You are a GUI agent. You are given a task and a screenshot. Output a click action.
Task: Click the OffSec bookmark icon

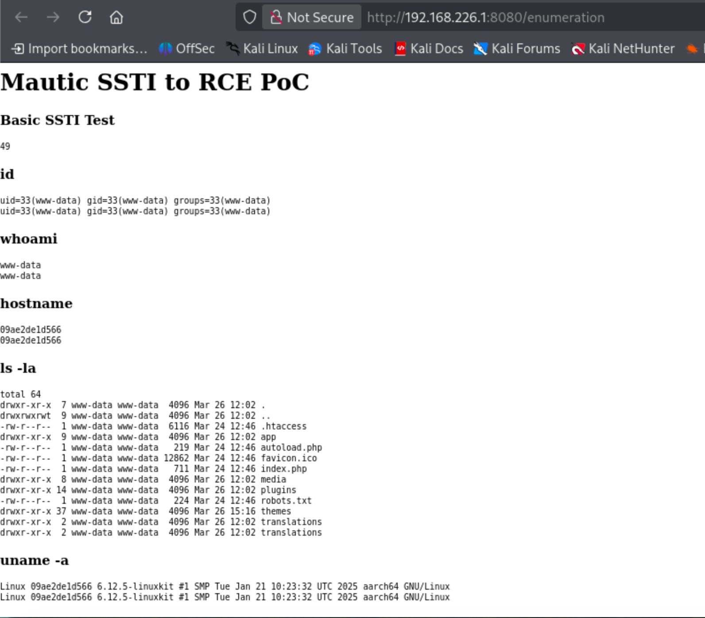(165, 49)
